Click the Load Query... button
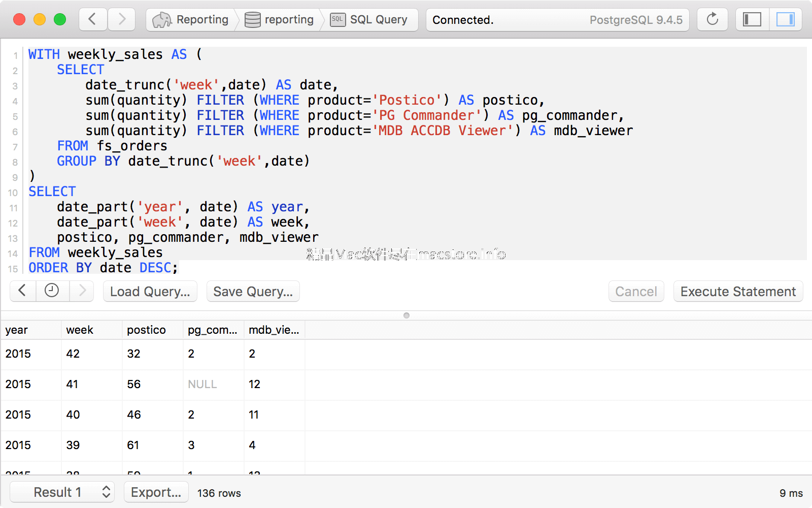The width and height of the screenshot is (812, 508). (150, 292)
